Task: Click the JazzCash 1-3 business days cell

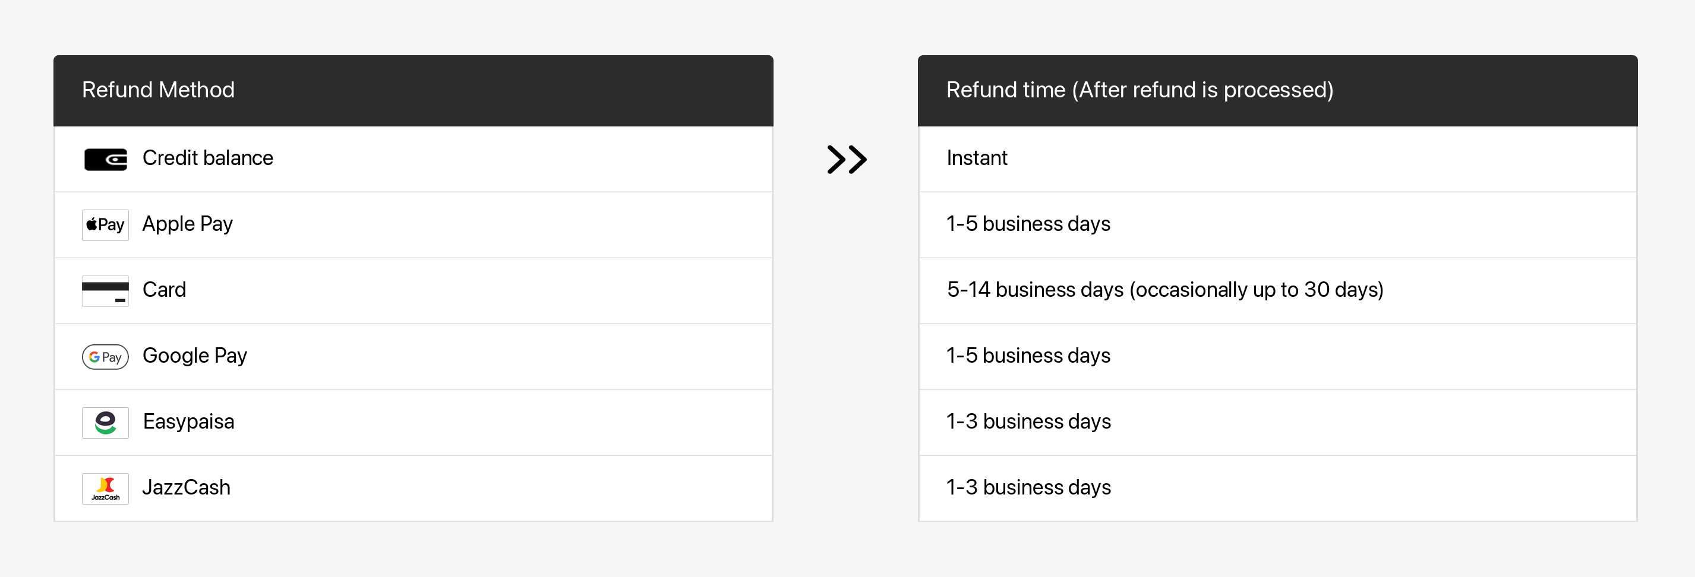Action: [x=1028, y=487]
